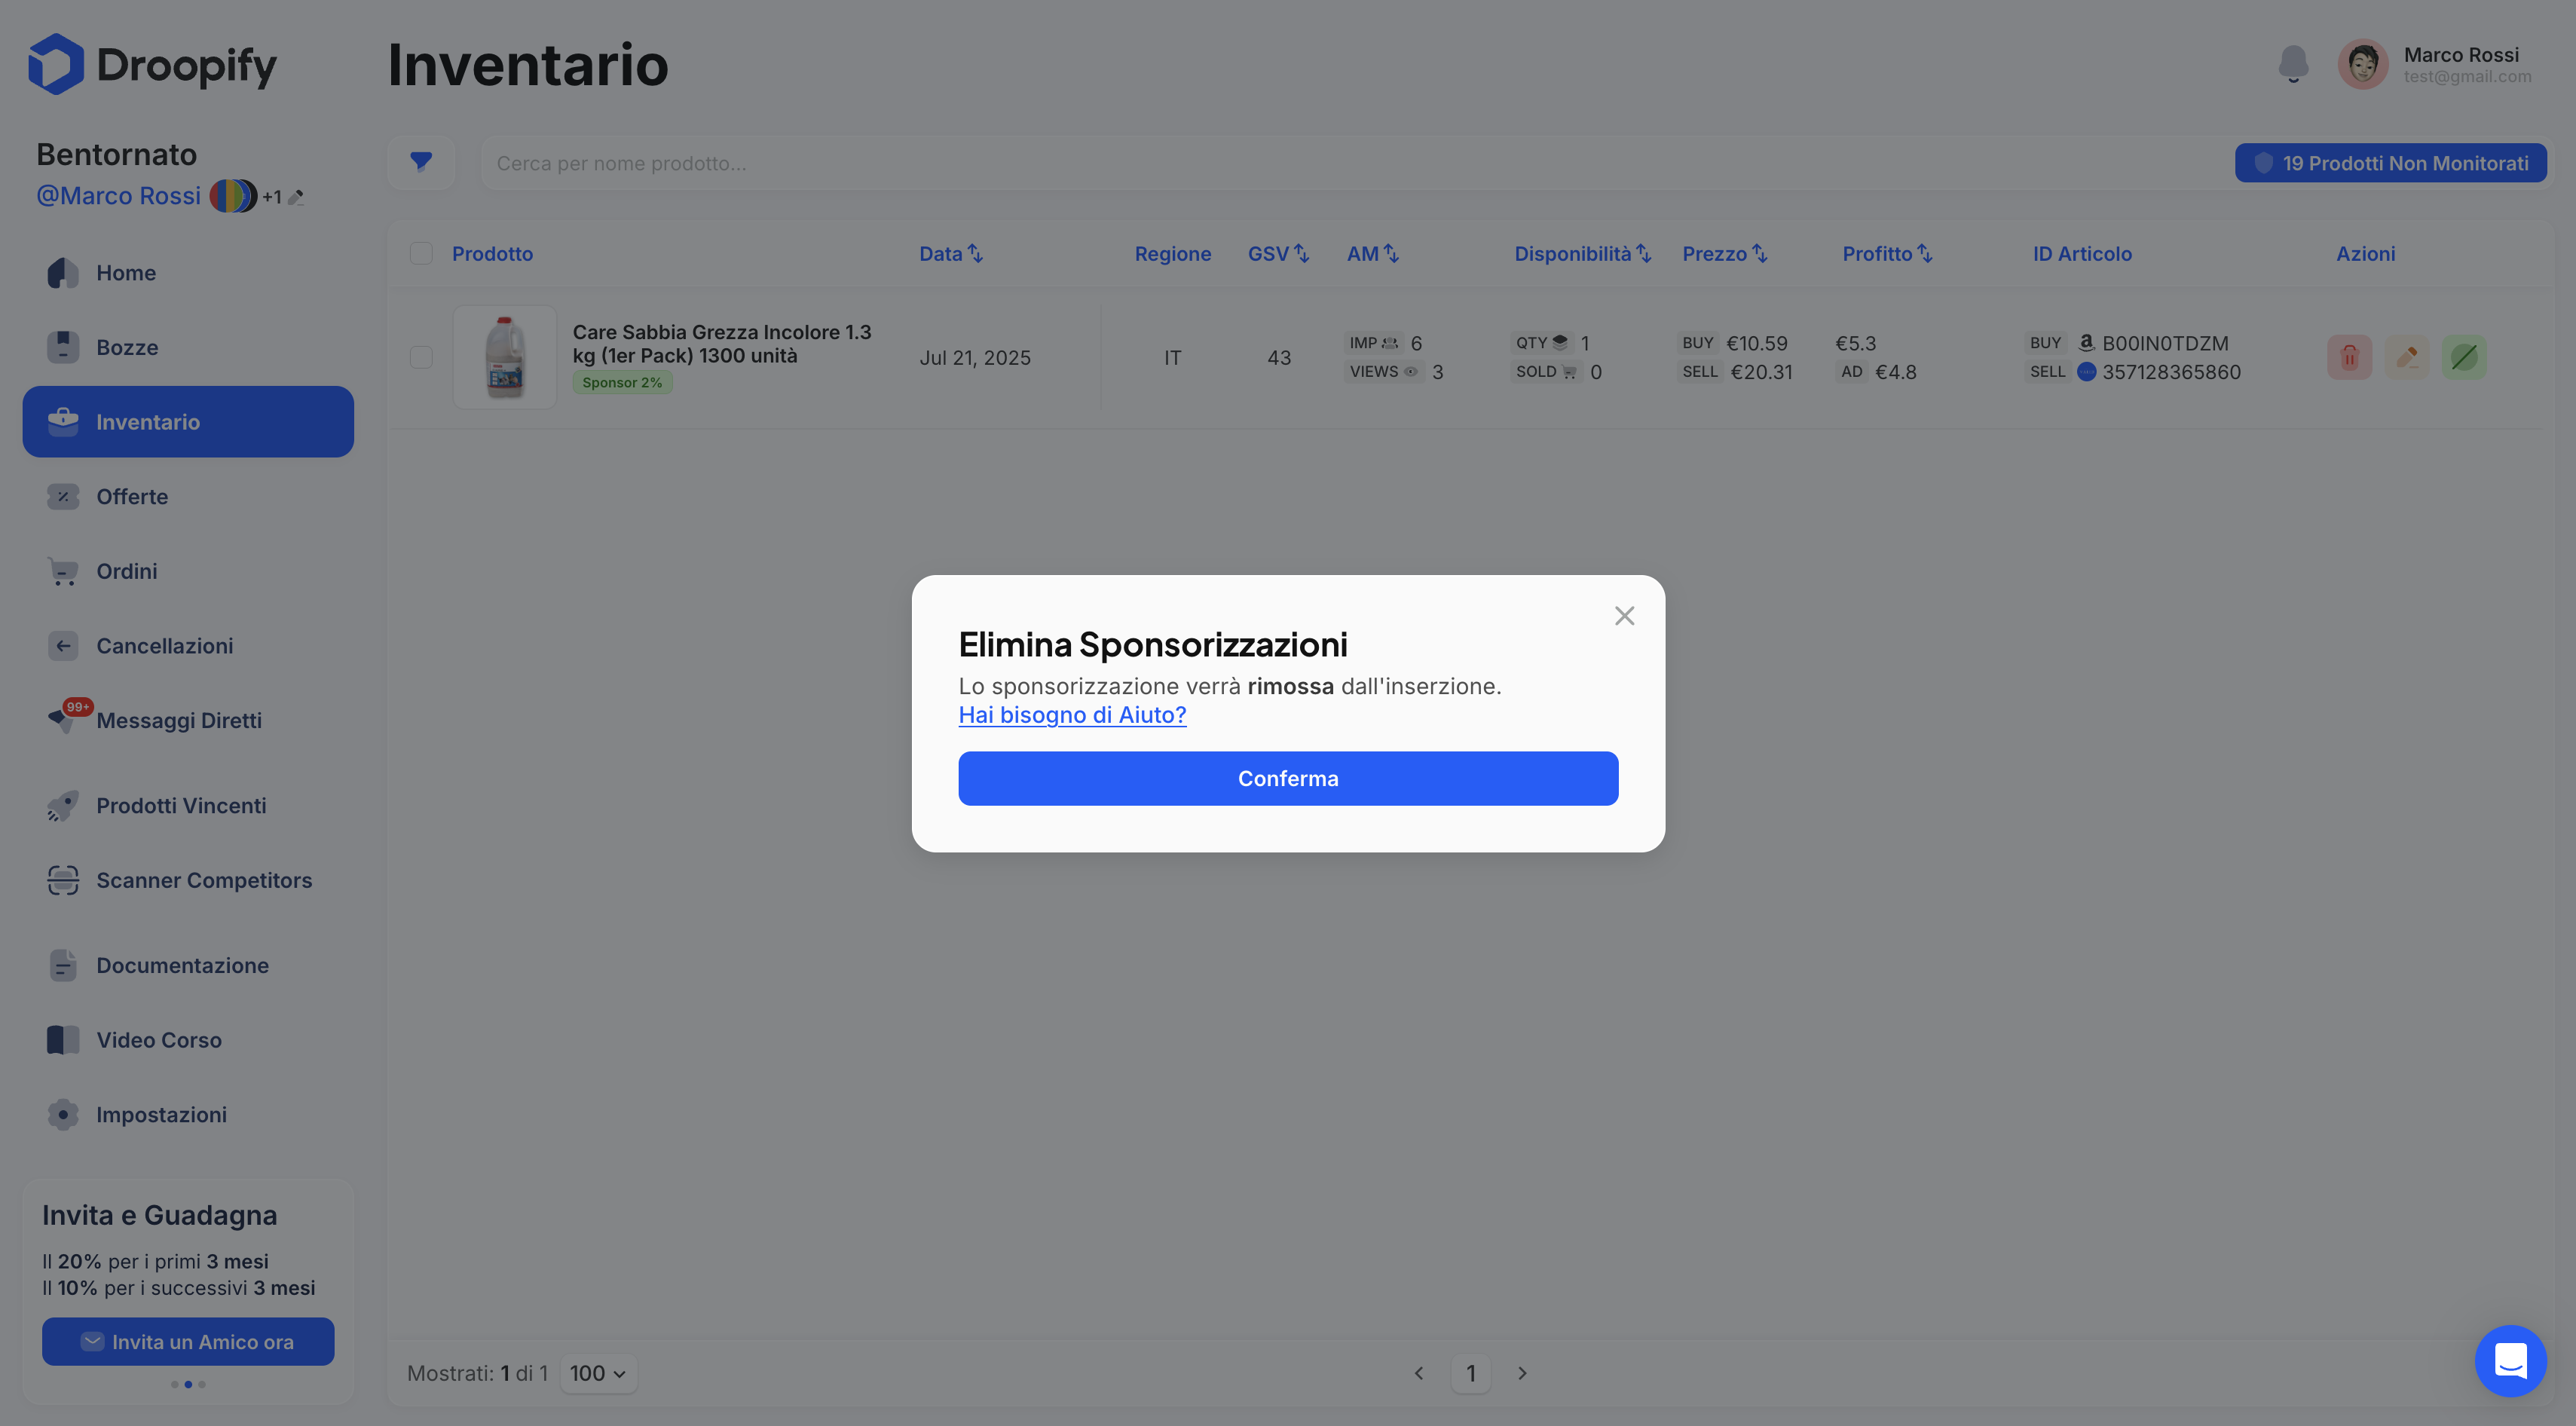Click the connected store flags icon
Viewport: 2576px width, 1426px height.
[x=233, y=196]
